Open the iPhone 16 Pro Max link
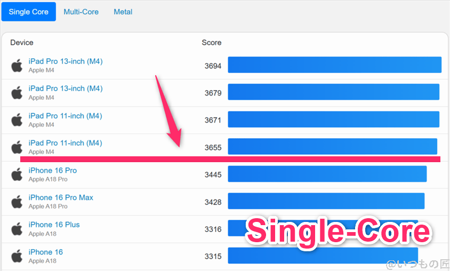The image size is (450, 271). click(x=61, y=197)
